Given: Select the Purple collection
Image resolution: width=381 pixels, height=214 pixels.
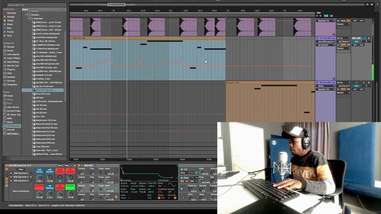Looking at the screenshot, I should [9, 32].
